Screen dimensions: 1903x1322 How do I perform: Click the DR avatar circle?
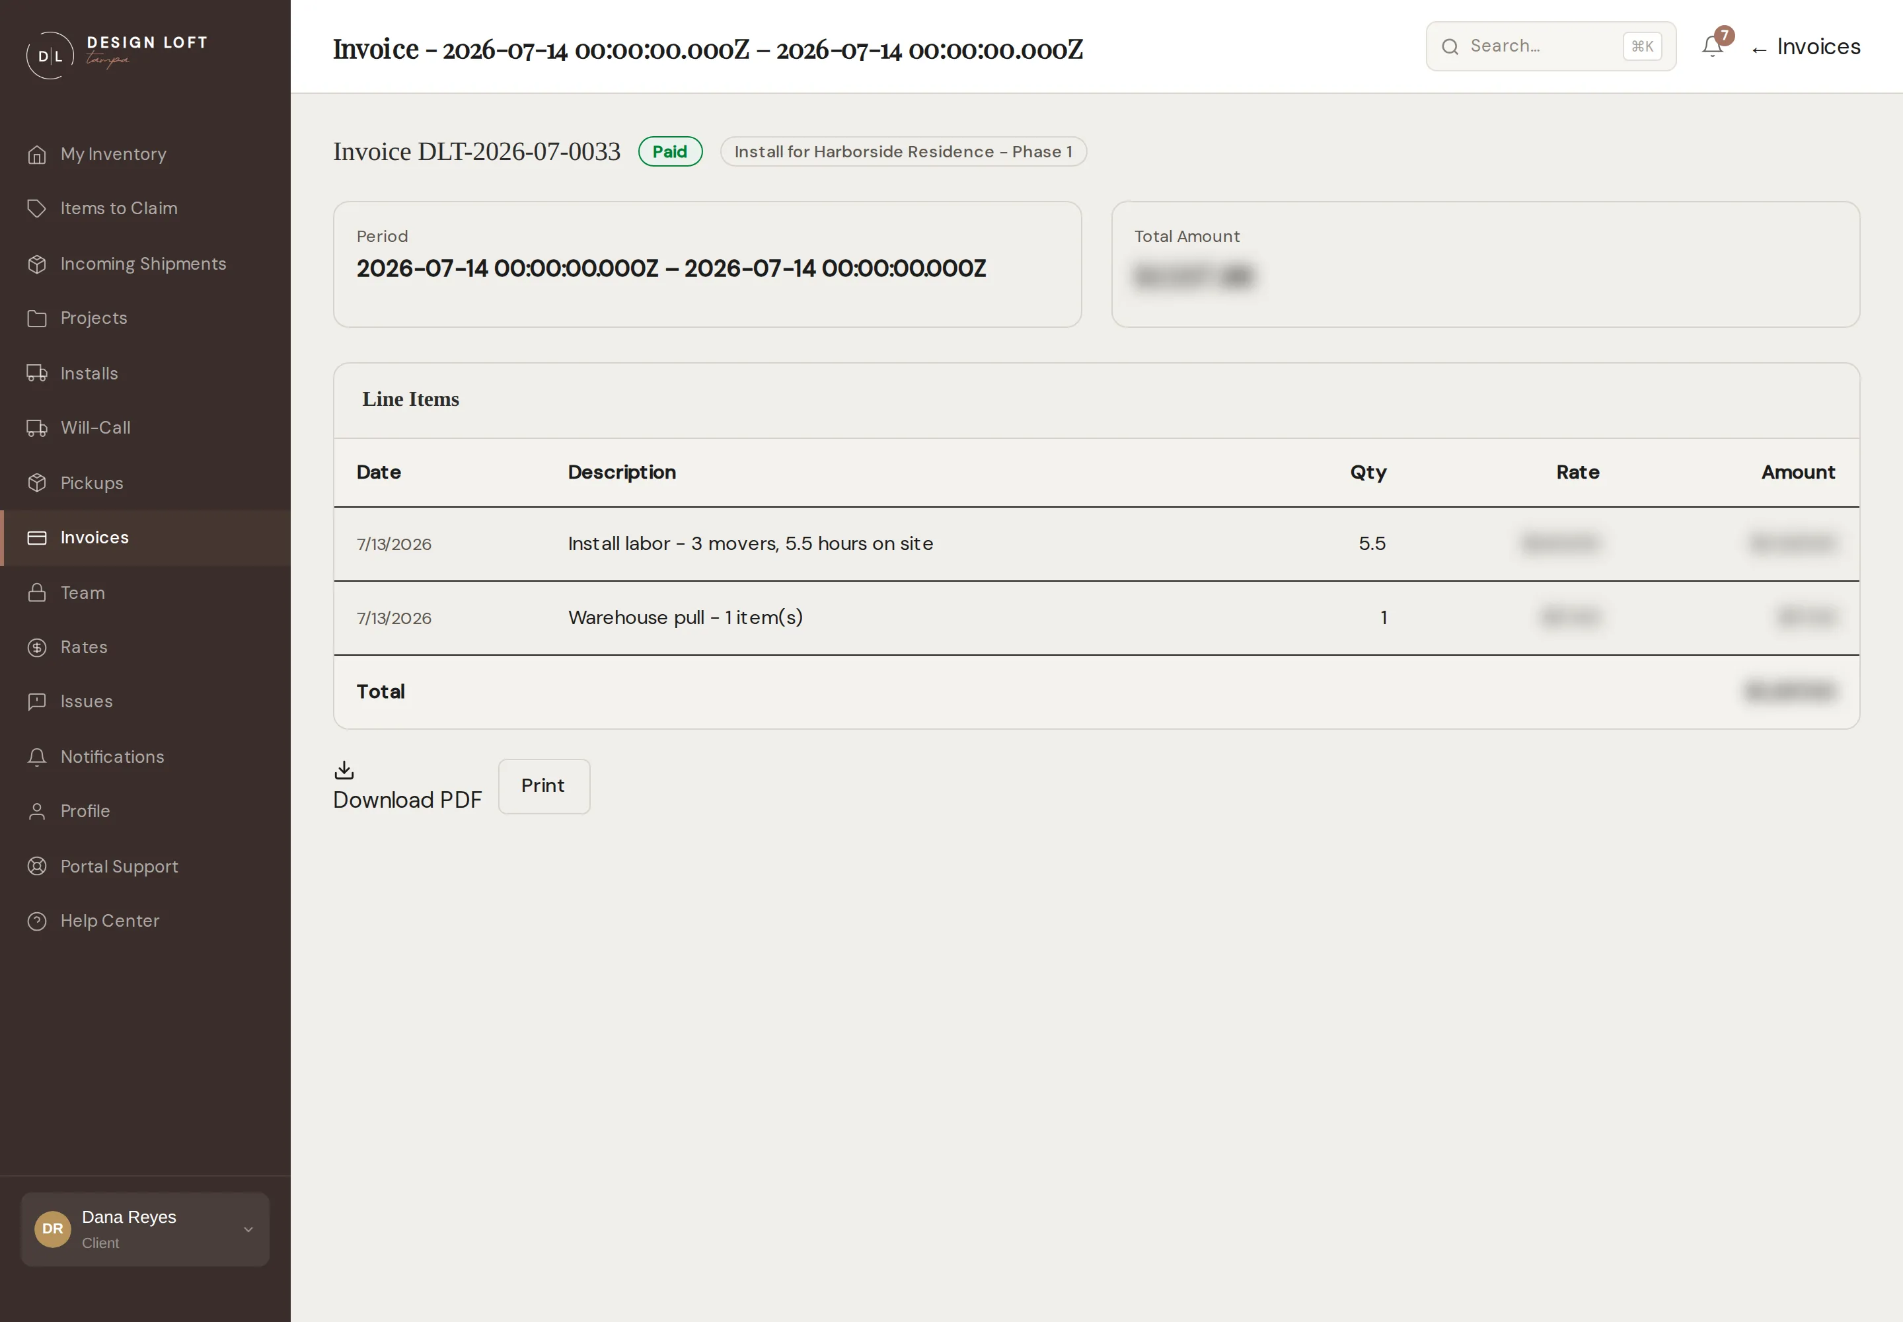pos(53,1229)
